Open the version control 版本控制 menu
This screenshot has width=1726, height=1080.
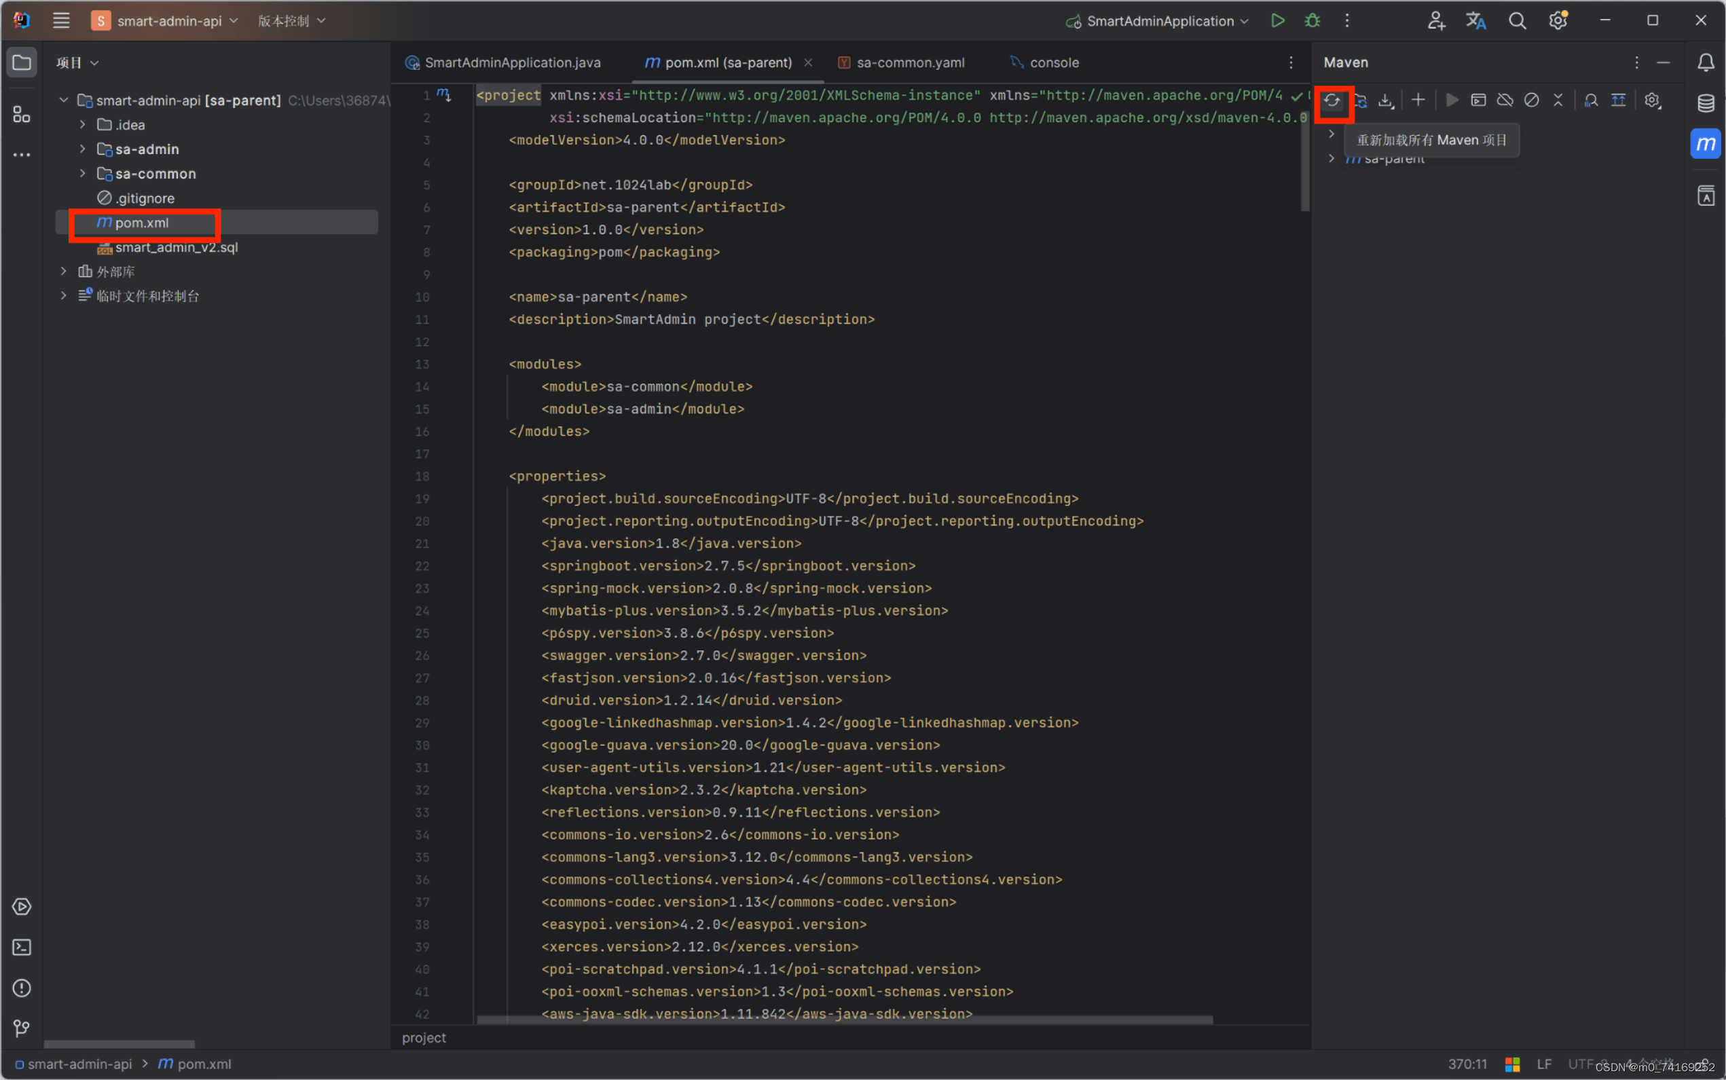291,20
